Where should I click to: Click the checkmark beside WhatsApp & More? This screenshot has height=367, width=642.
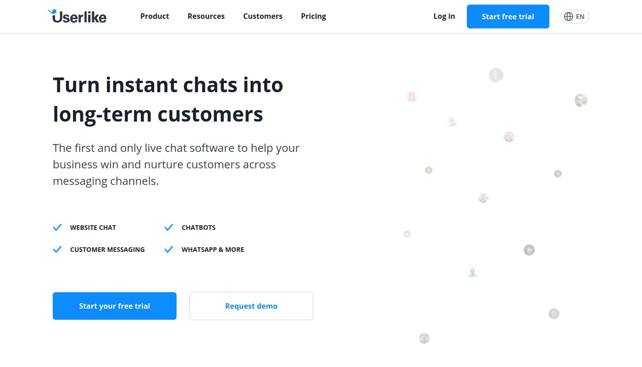[x=169, y=250]
